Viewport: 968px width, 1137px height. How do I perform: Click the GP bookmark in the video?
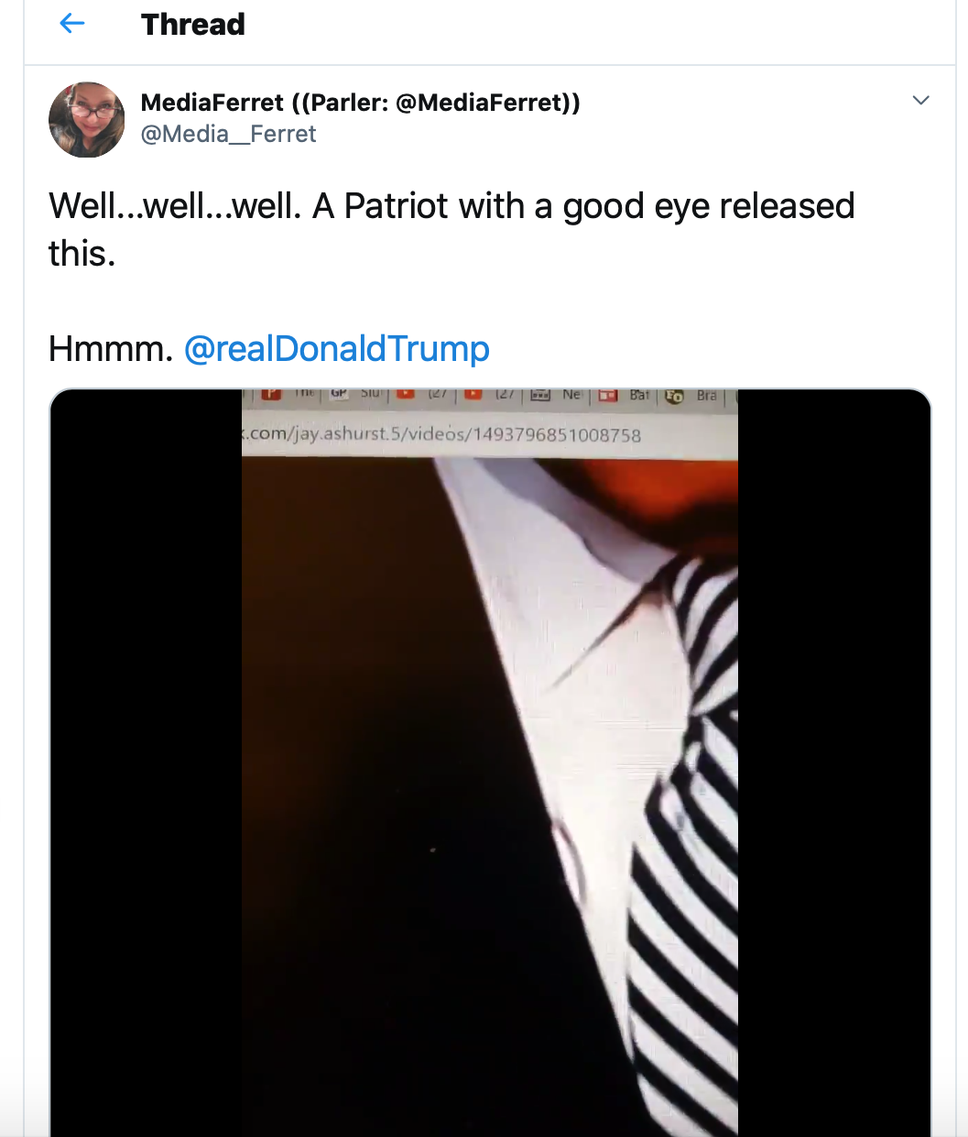[339, 394]
